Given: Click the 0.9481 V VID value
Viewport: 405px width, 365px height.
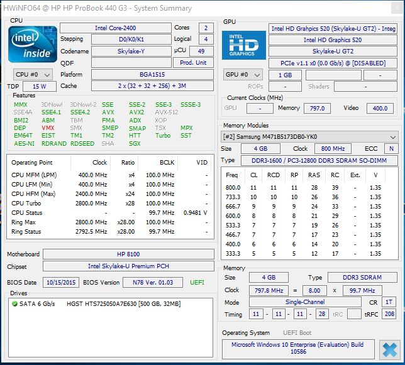Looking at the screenshot, I should pyautogui.click(x=195, y=213).
